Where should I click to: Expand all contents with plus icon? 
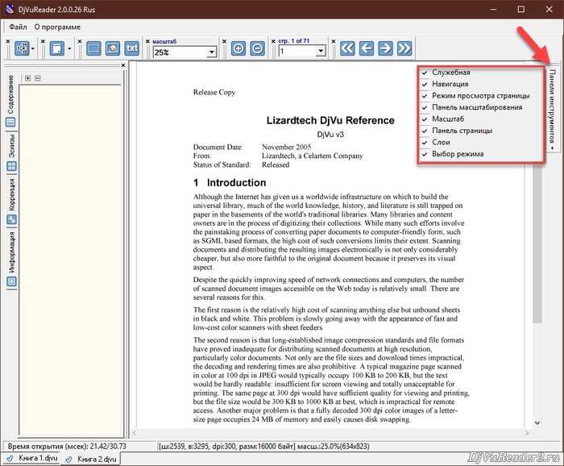[27, 78]
